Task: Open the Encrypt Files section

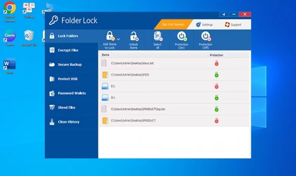Action: [x=71, y=50]
